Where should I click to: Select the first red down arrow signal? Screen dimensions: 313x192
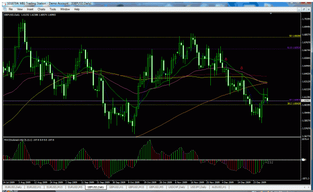click(x=226, y=59)
